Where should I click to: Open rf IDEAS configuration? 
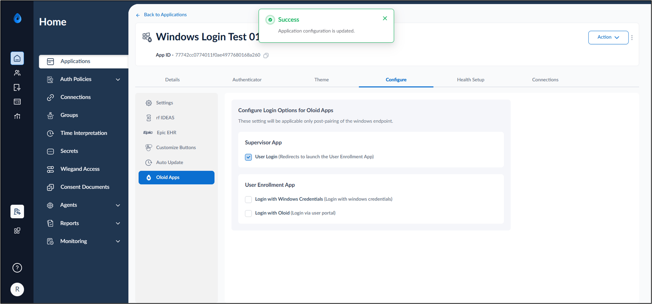(176, 118)
